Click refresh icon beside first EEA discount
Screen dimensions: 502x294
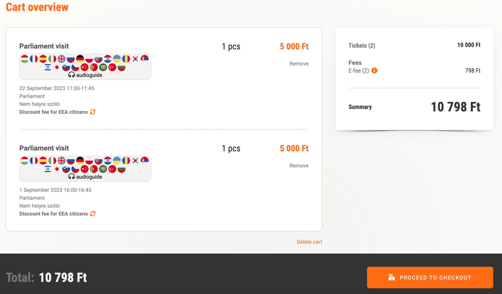click(93, 112)
